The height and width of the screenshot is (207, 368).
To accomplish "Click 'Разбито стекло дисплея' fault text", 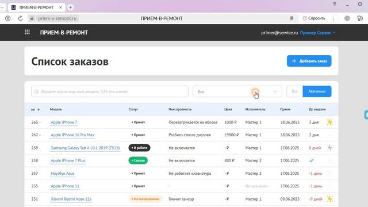I will coord(190,135).
